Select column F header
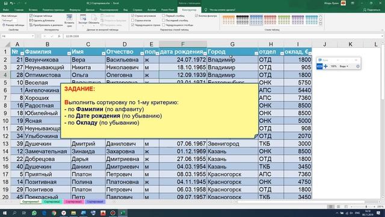The height and width of the screenshot is (217, 385). (183, 44)
